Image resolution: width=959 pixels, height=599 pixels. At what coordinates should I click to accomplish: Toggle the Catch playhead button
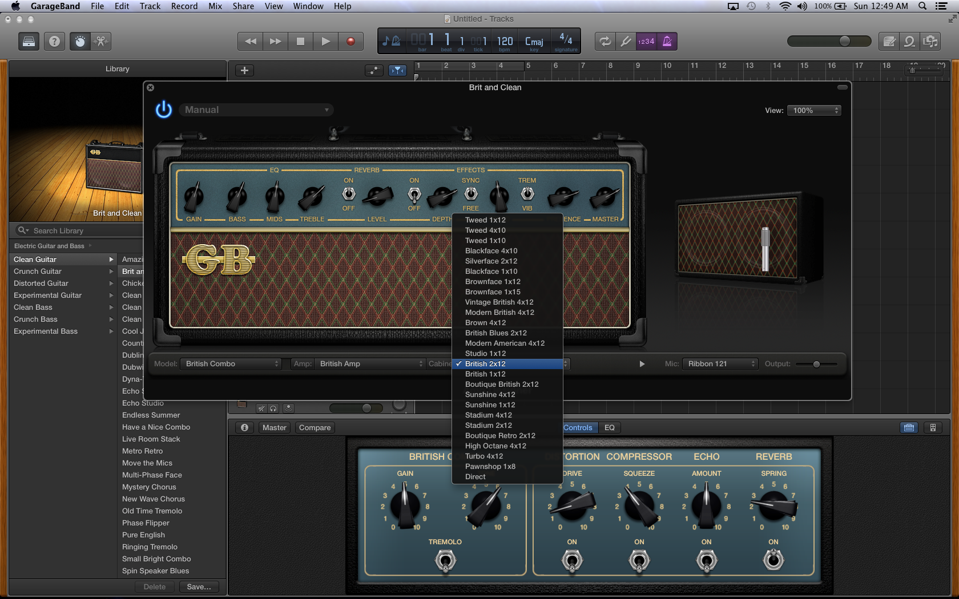[397, 70]
